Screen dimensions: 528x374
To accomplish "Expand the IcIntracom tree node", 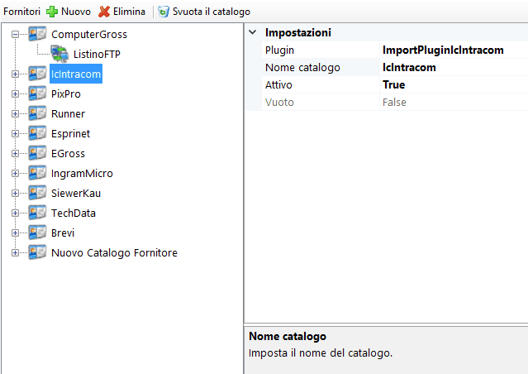I will coord(15,74).
